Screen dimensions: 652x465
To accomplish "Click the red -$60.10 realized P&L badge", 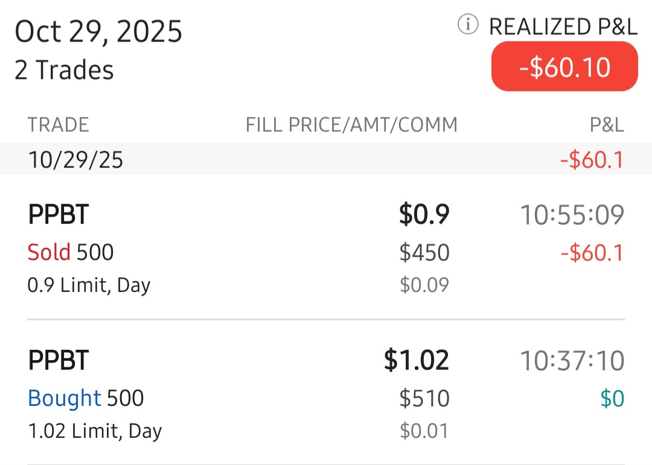I will pyautogui.click(x=564, y=67).
